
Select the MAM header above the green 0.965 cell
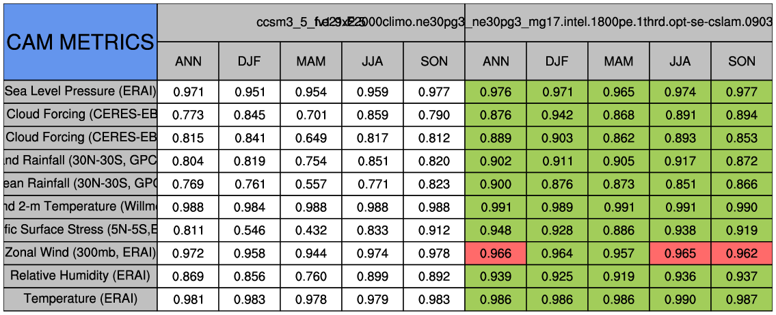(618, 61)
